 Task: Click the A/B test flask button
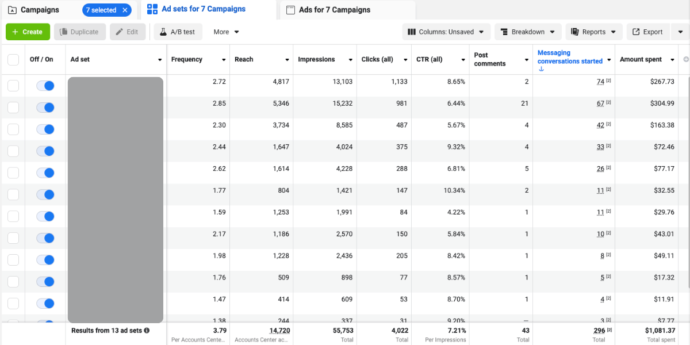(x=177, y=32)
